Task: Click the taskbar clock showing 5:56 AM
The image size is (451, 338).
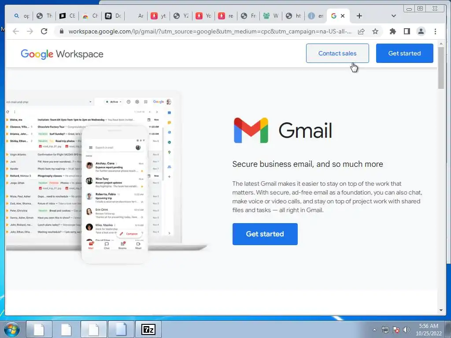Action: [x=429, y=330]
